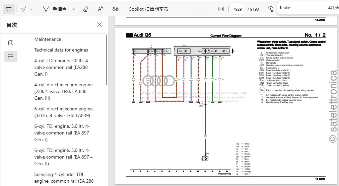Click the Horn plate H symbol in diagram
This screenshot has width=339, height=186.
point(205,159)
